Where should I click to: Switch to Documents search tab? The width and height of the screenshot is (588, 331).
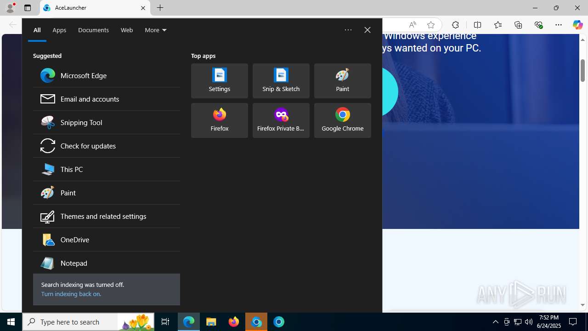(x=93, y=30)
